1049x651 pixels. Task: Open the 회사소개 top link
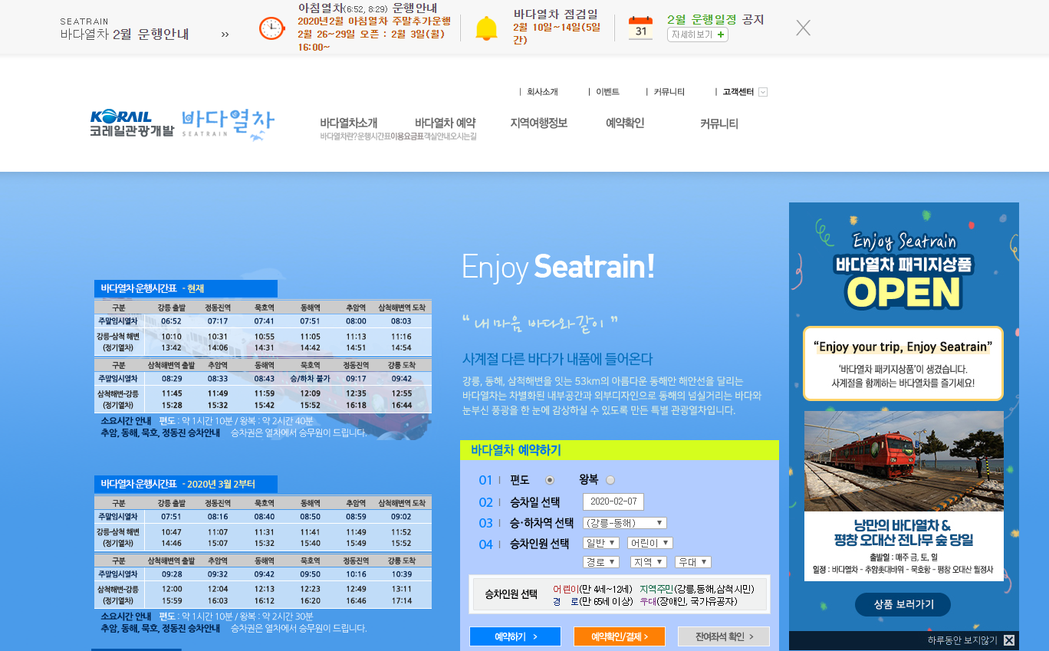point(542,92)
